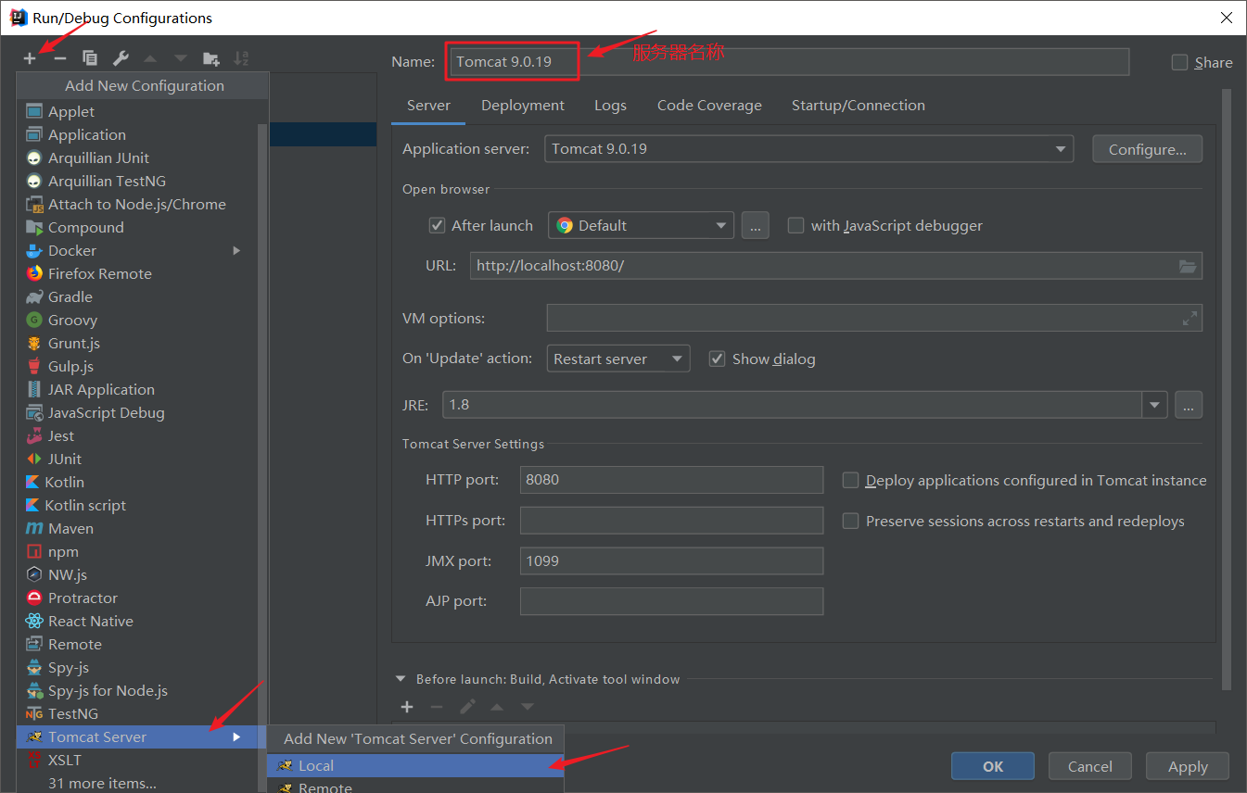
Task: Choose React Native configuration
Action: (x=136, y=621)
